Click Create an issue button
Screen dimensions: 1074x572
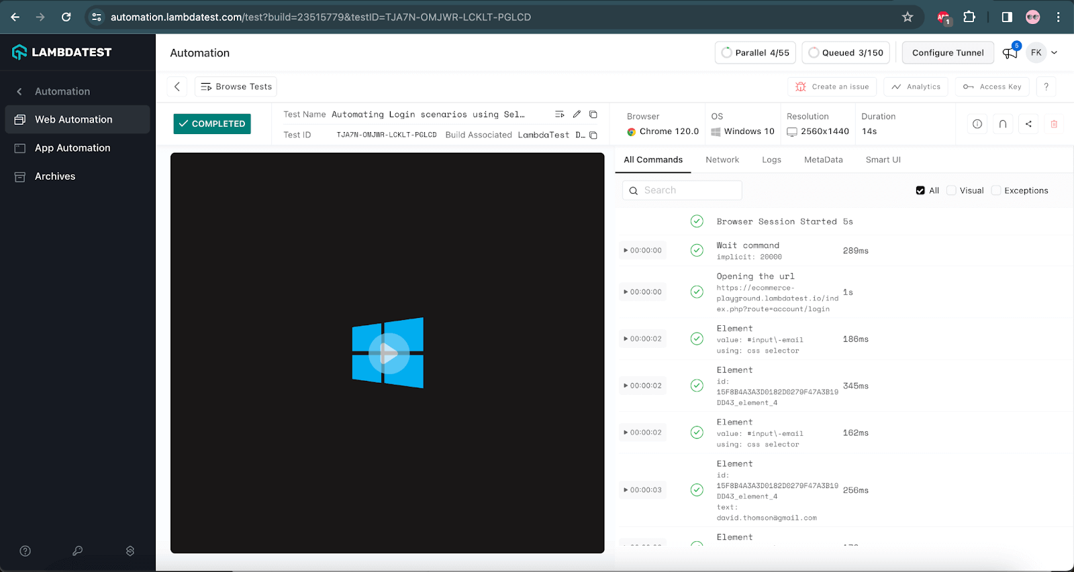point(832,87)
